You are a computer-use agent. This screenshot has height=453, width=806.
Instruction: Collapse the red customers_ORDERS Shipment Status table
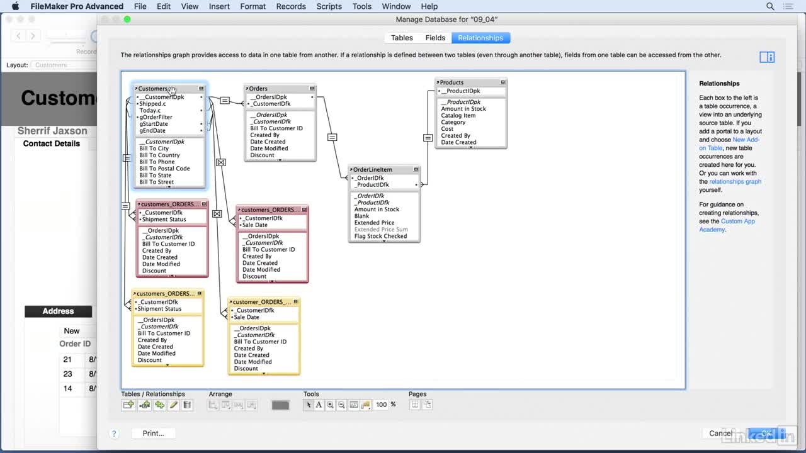[x=204, y=204]
